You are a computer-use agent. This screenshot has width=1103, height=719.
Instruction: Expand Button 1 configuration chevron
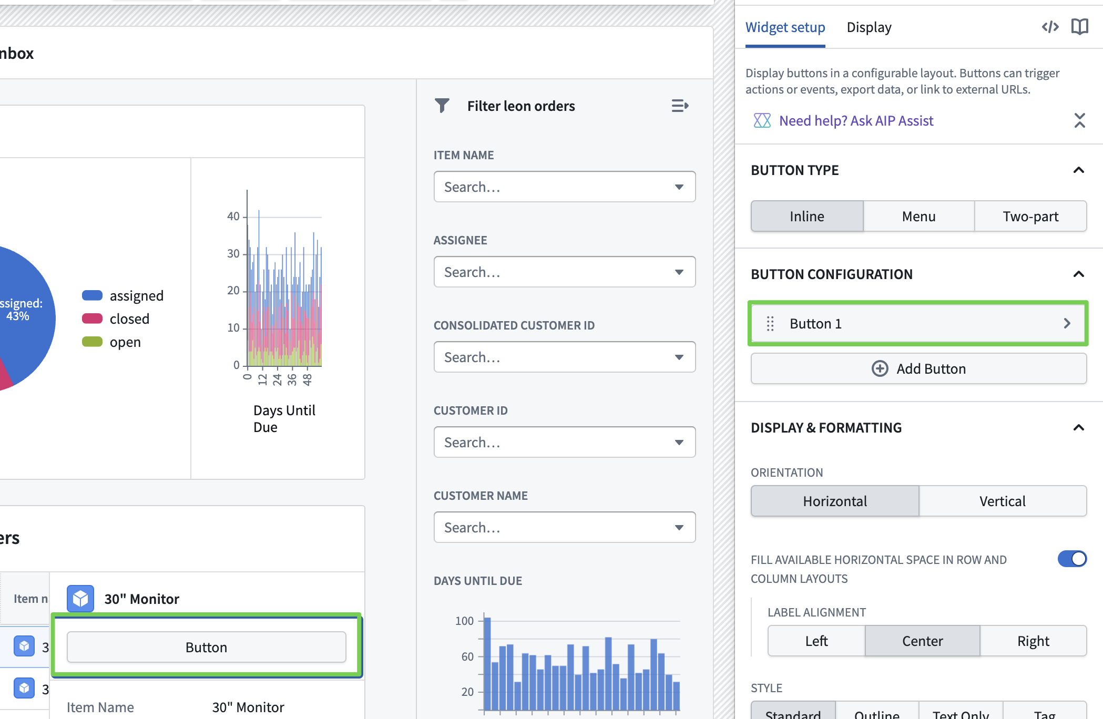[x=1067, y=324]
